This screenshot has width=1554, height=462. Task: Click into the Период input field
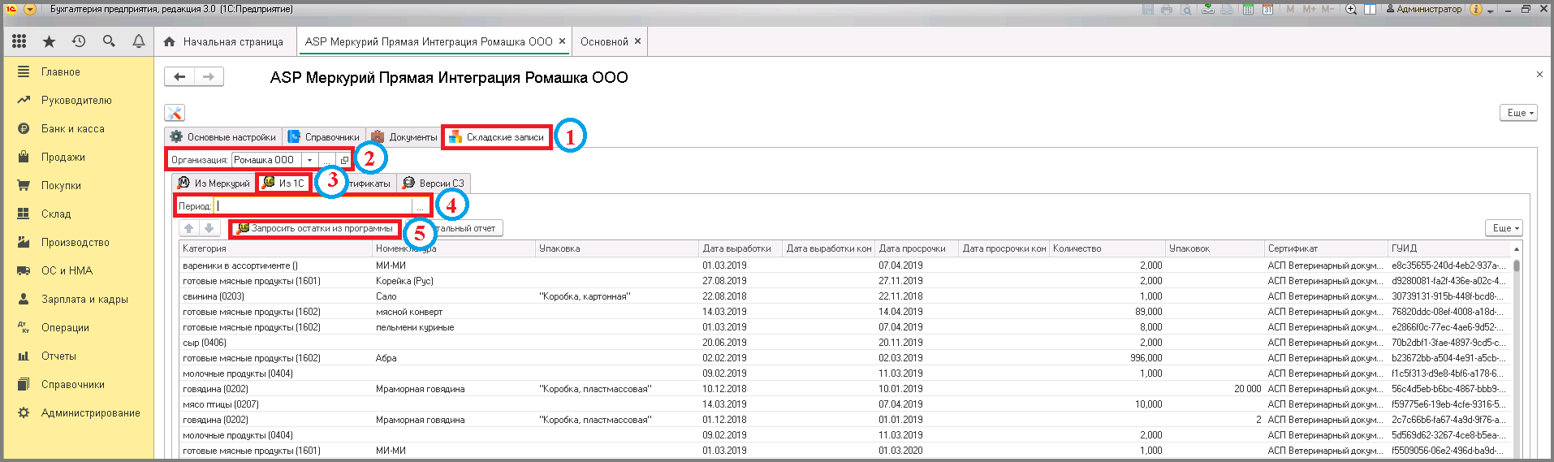pos(313,206)
